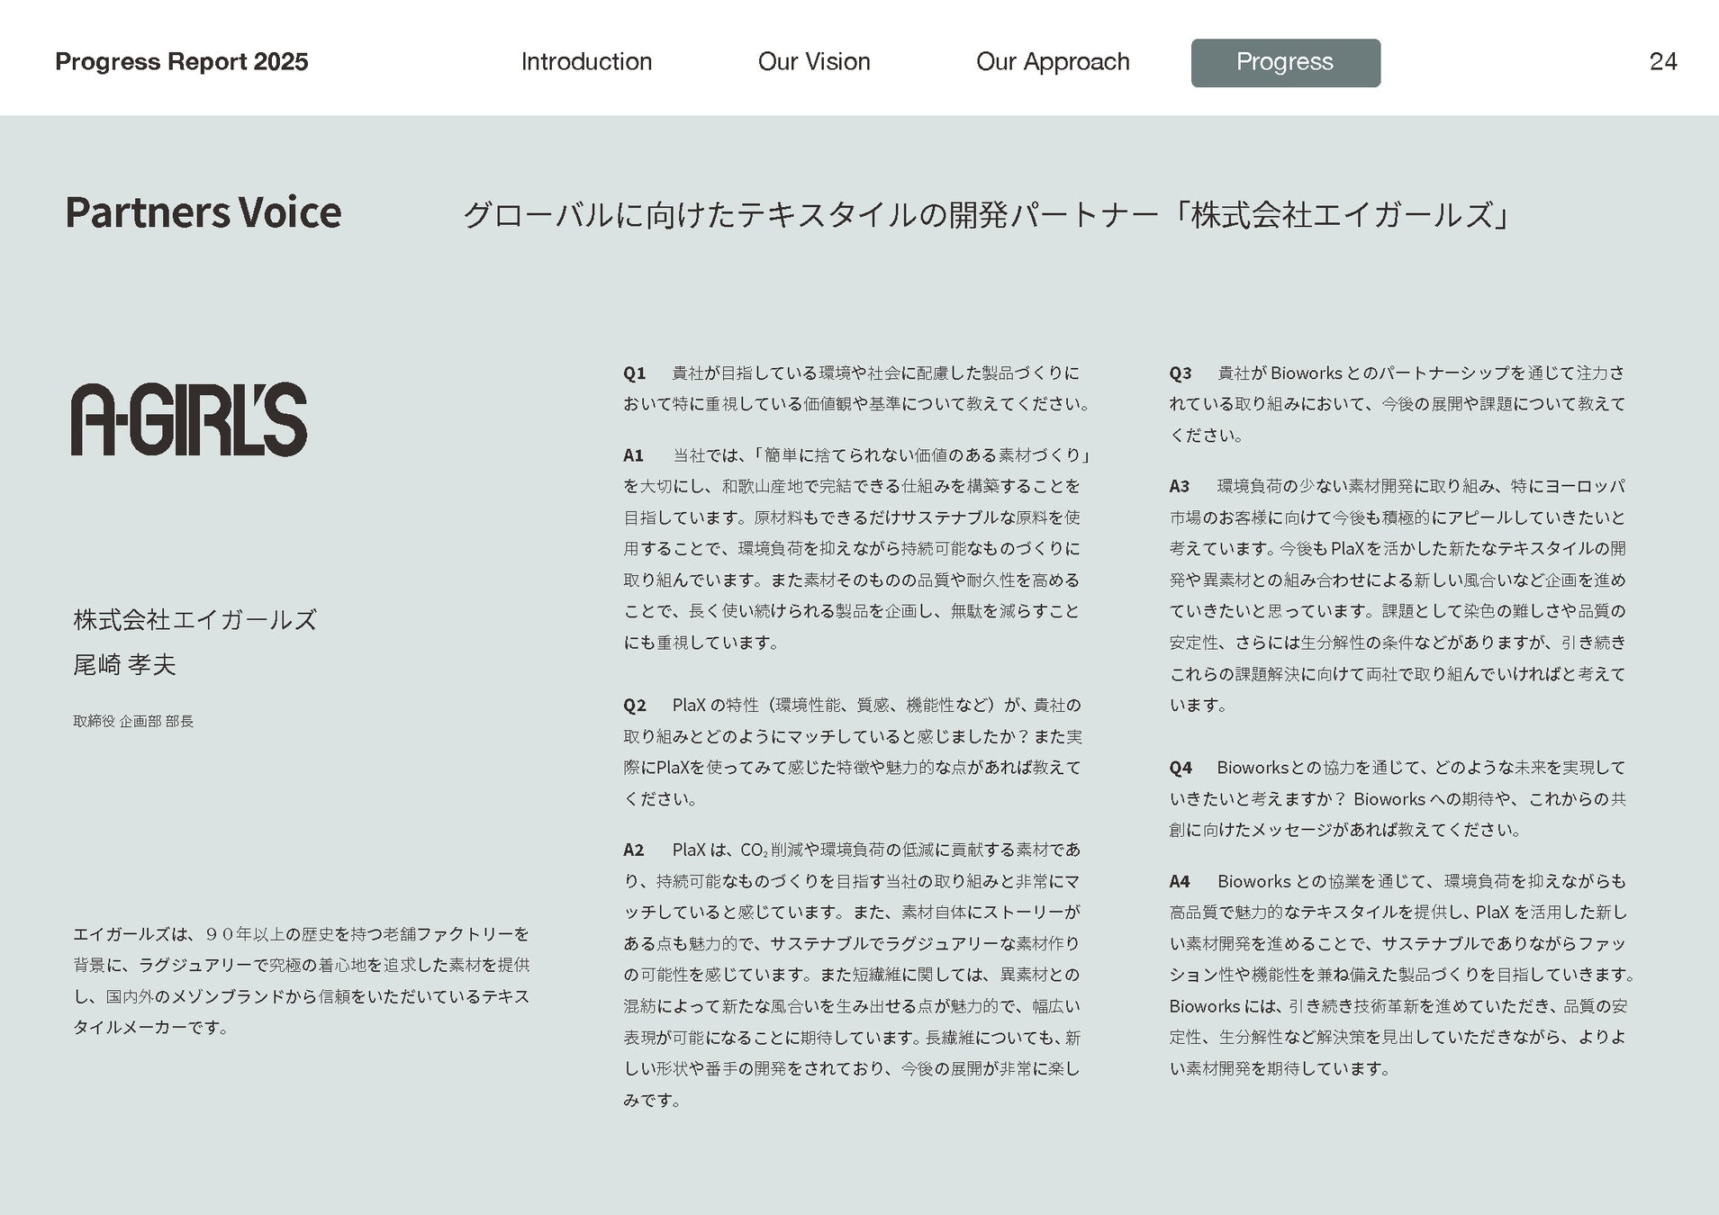The height and width of the screenshot is (1215, 1719).
Task: Open the Introduction tab
Action: pos(586,62)
